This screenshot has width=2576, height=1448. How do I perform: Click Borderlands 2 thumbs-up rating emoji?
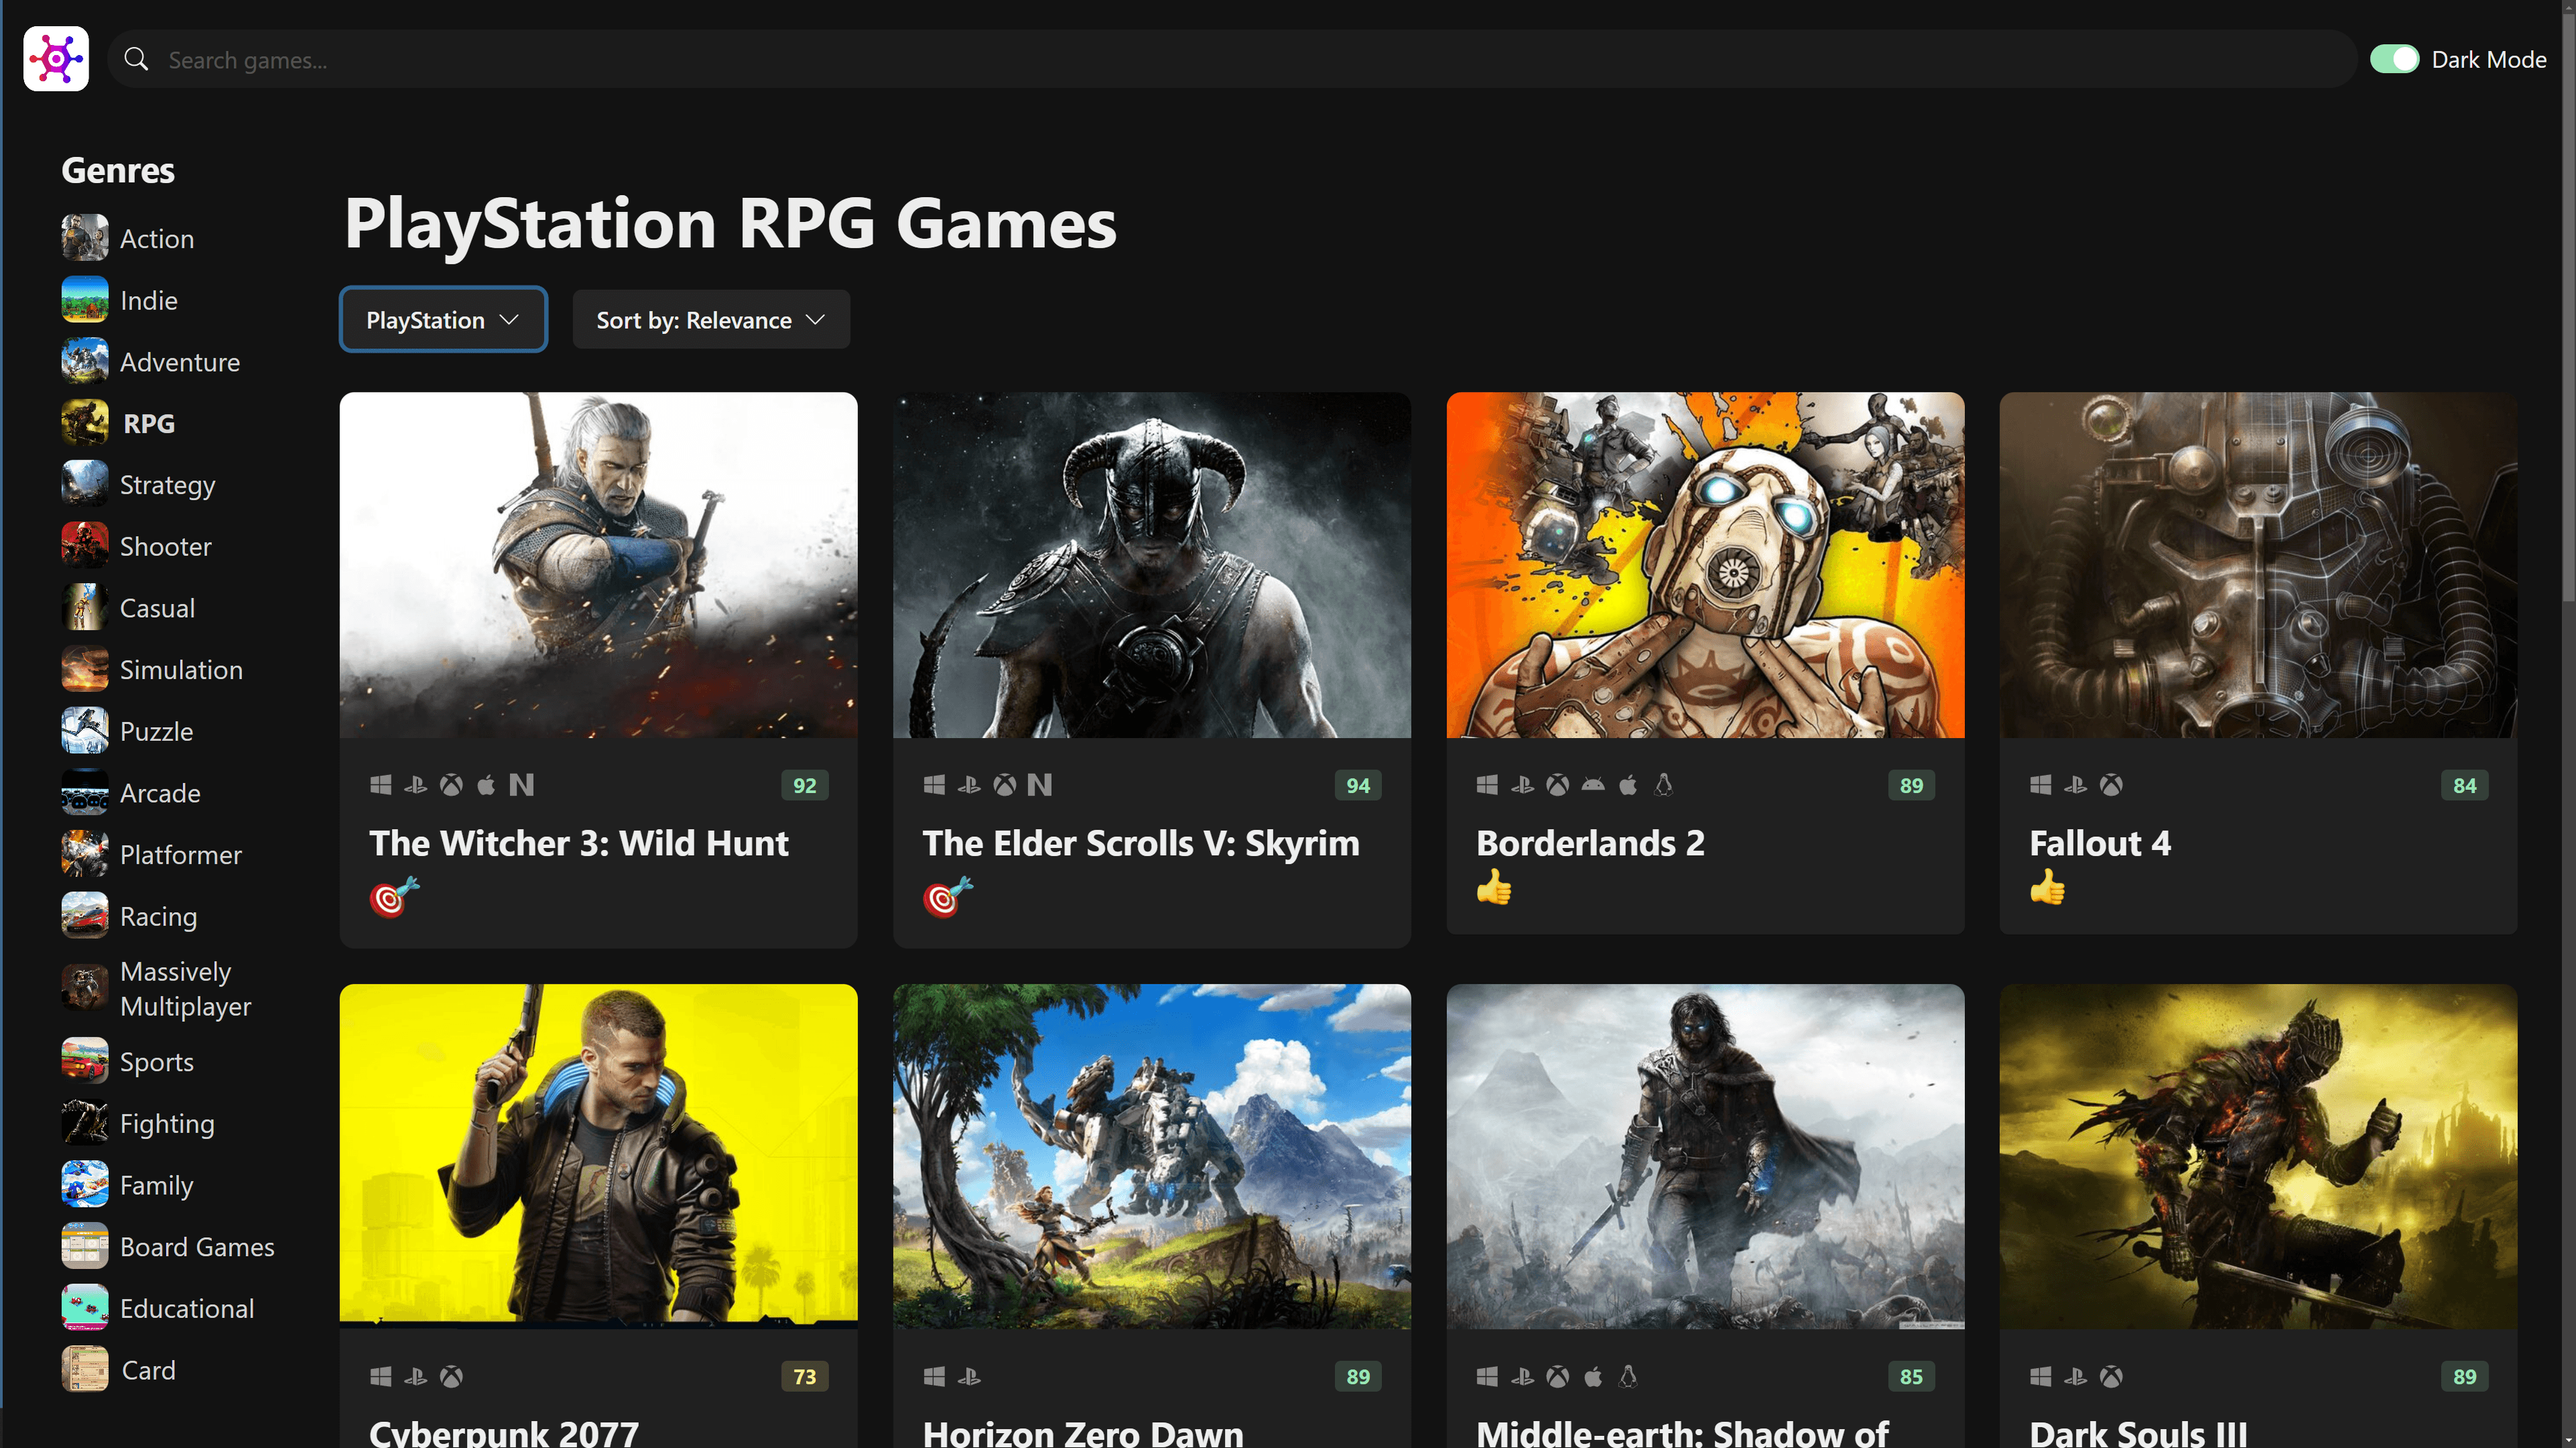(1494, 887)
